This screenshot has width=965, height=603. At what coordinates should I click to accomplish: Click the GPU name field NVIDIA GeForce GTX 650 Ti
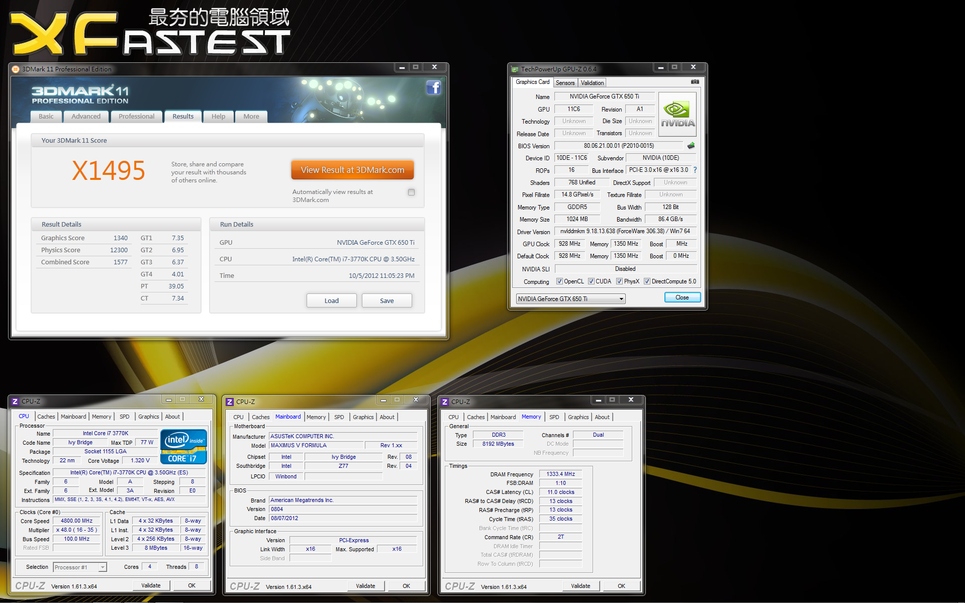(x=604, y=96)
